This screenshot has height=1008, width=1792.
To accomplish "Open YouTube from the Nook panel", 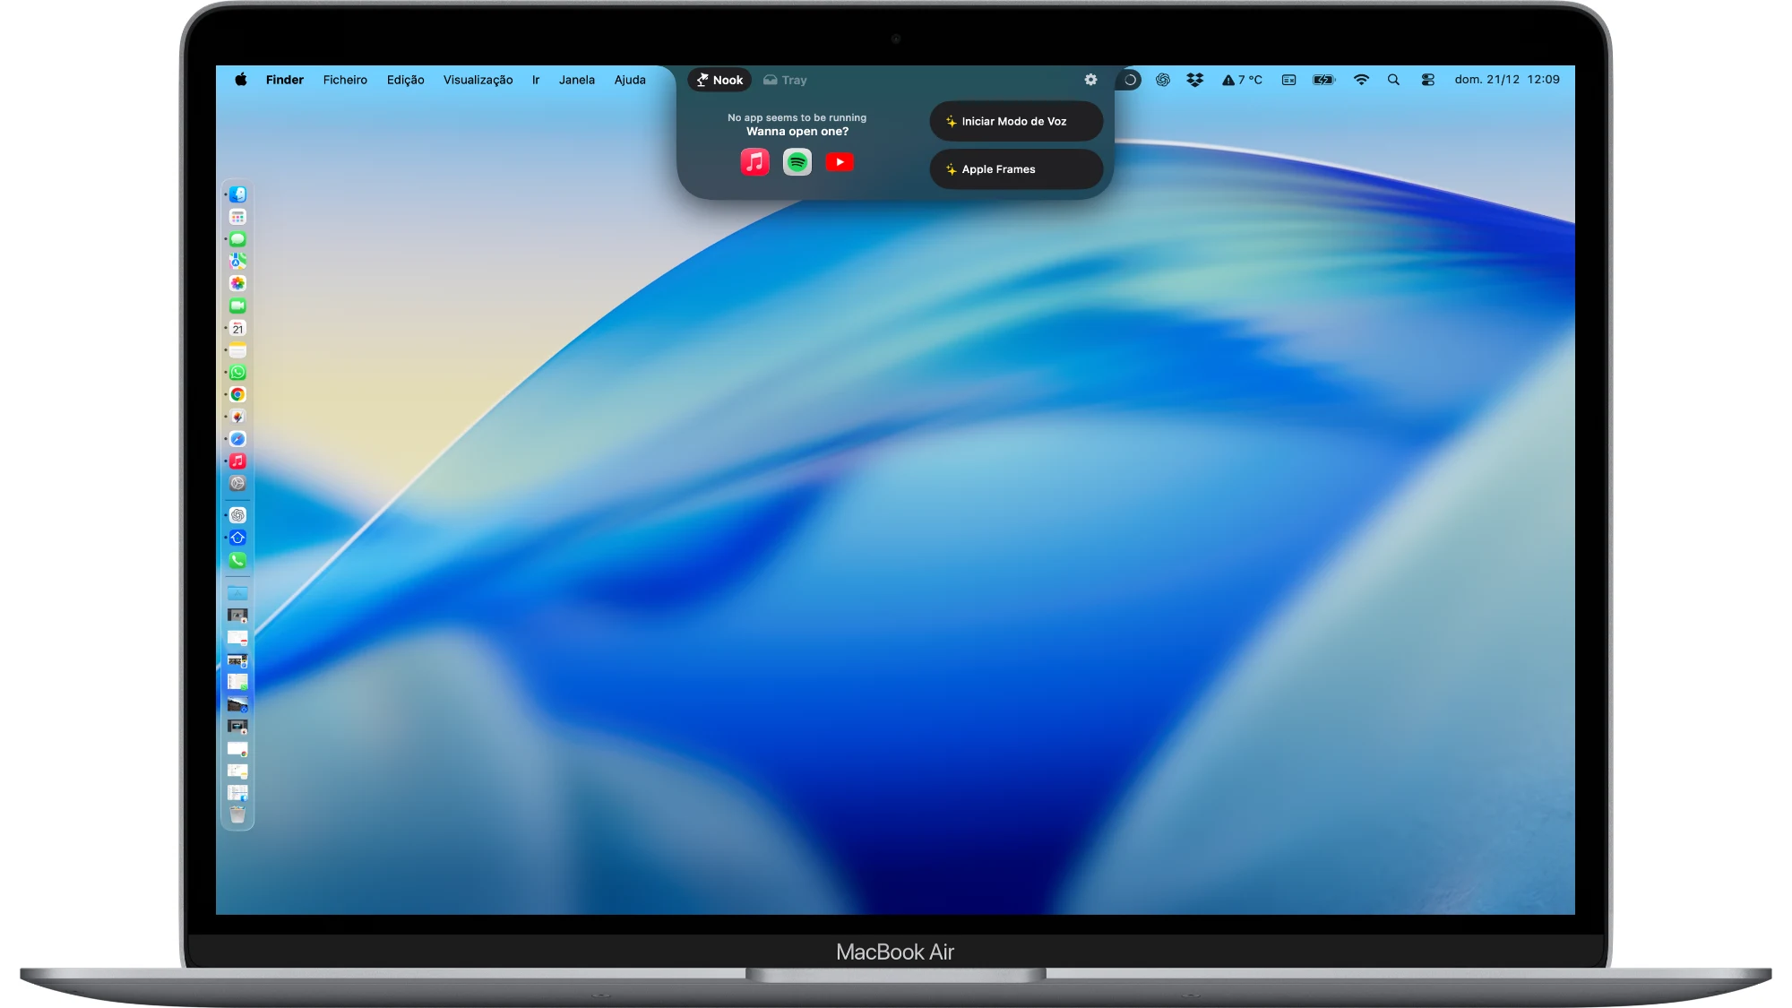I will coord(840,162).
